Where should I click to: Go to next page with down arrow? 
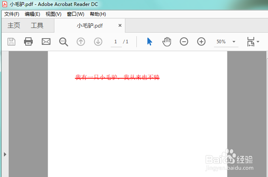(x=98, y=42)
